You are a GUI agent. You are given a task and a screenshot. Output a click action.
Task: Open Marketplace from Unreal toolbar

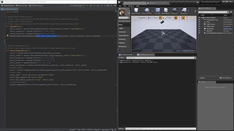(x=166, y=11)
